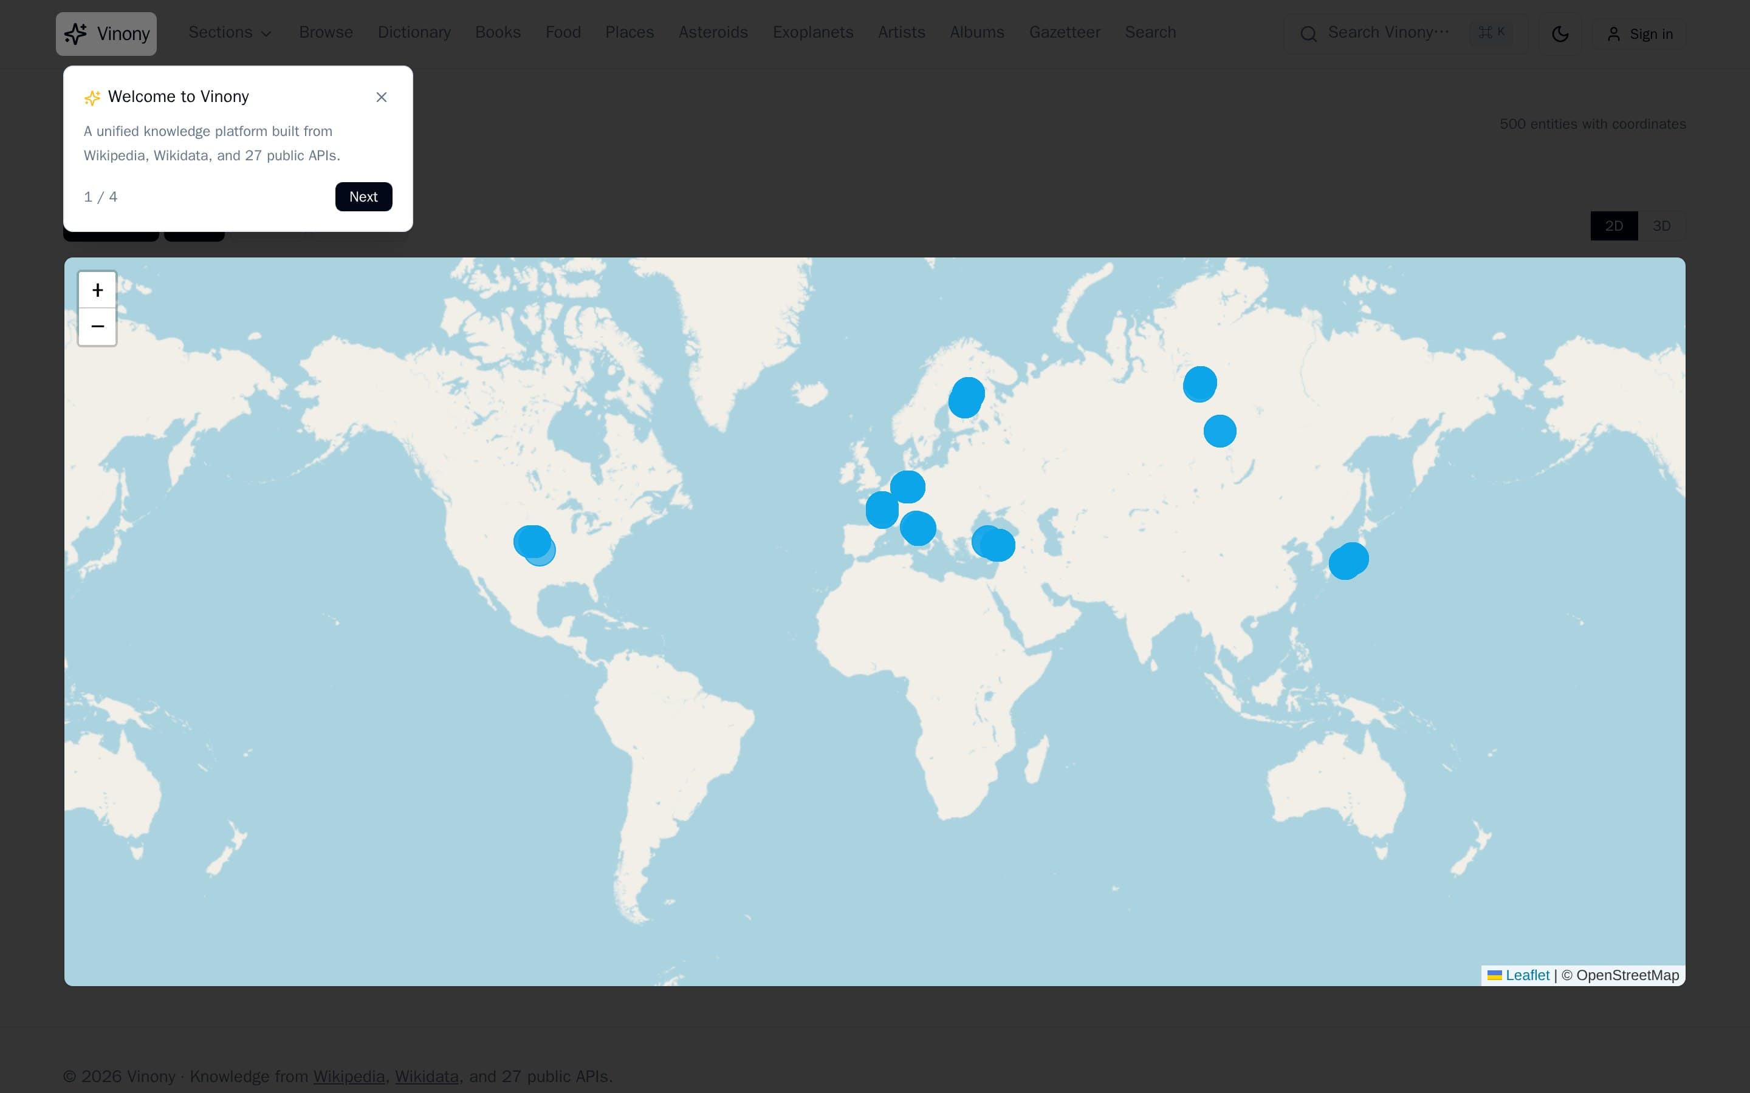Click Next in the welcome tour
This screenshot has height=1093, width=1750.
coord(364,197)
